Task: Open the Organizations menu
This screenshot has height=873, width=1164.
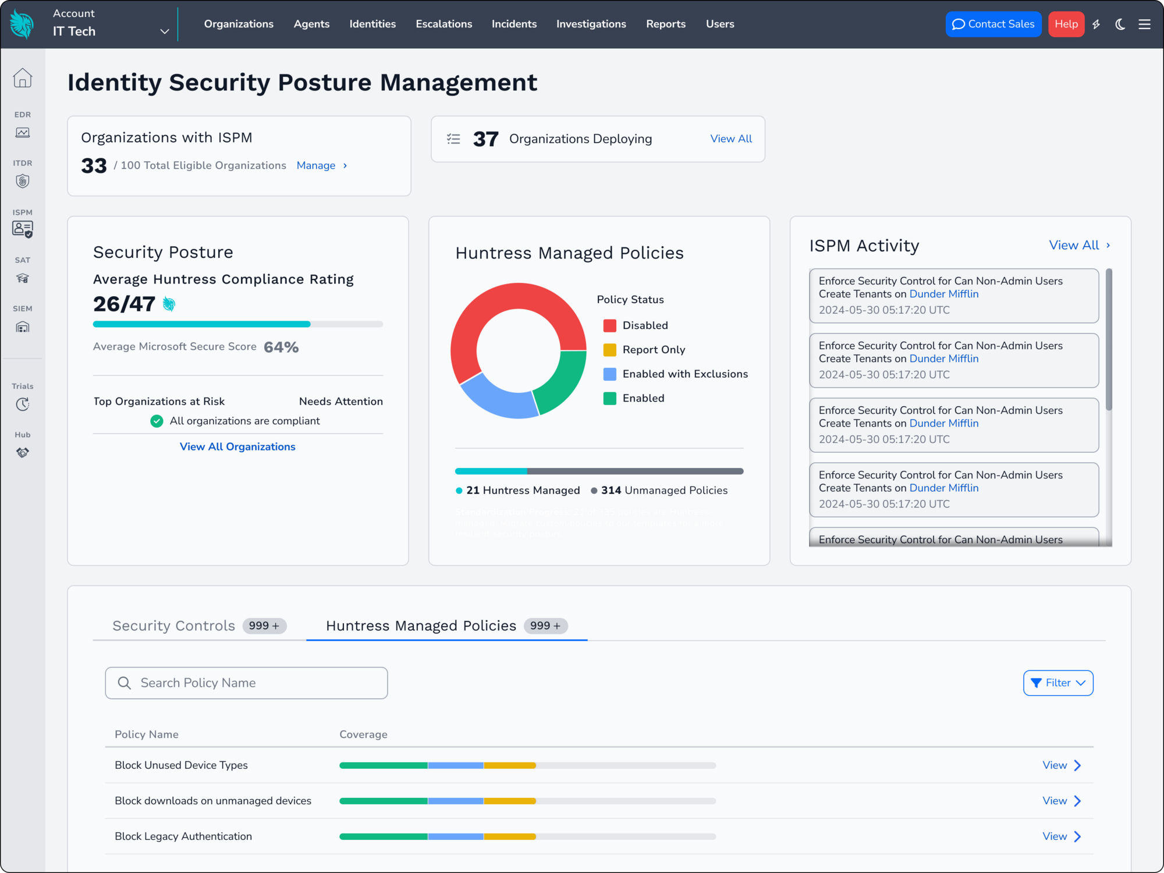Action: 239,24
